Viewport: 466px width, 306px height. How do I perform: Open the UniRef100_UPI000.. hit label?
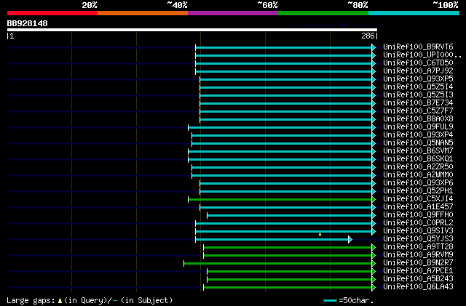pyautogui.click(x=422, y=55)
